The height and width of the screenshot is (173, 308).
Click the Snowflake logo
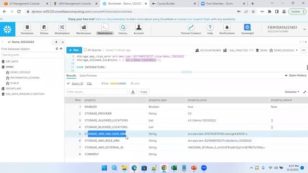(8, 29)
